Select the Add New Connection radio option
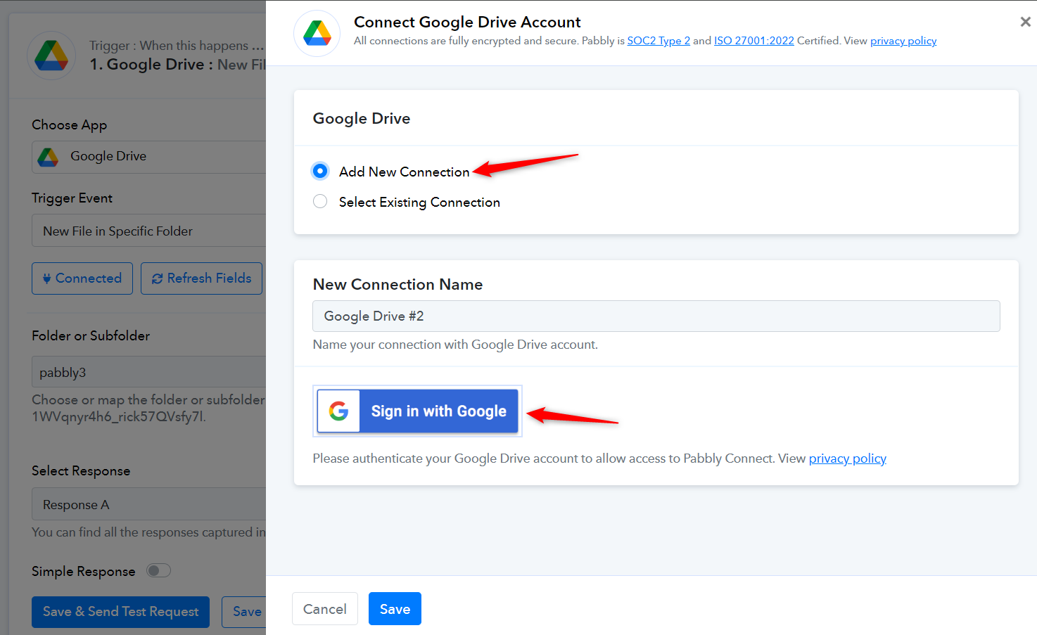1037x635 pixels. pyautogui.click(x=320, y=171)
